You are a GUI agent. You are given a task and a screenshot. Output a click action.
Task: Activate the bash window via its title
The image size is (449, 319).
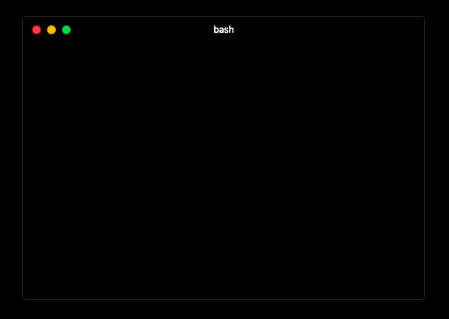224,30
